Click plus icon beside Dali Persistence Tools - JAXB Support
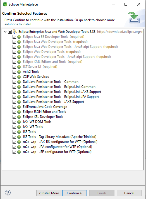This screenshot has width=146, height=199. (19, 102)
